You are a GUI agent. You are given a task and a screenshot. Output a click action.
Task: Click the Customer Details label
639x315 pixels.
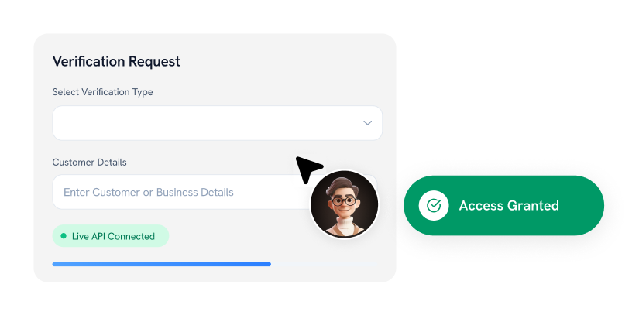(x=89, y=163)
